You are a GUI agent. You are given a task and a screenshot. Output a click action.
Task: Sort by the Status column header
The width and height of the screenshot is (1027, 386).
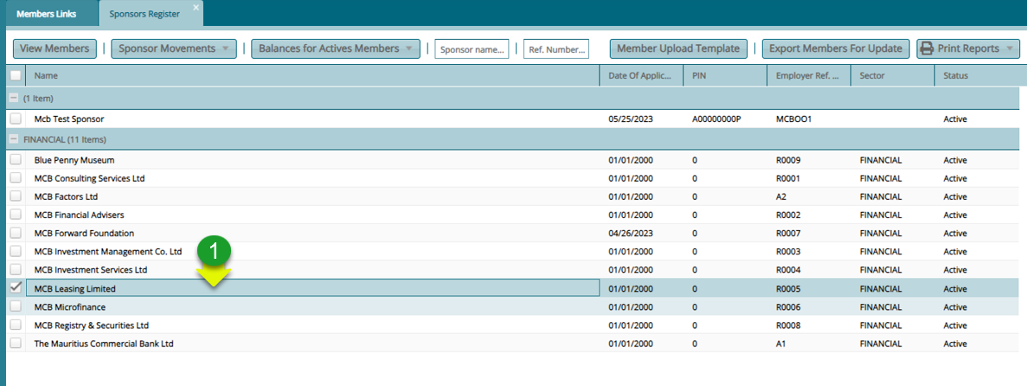click(x=977, y=75)
